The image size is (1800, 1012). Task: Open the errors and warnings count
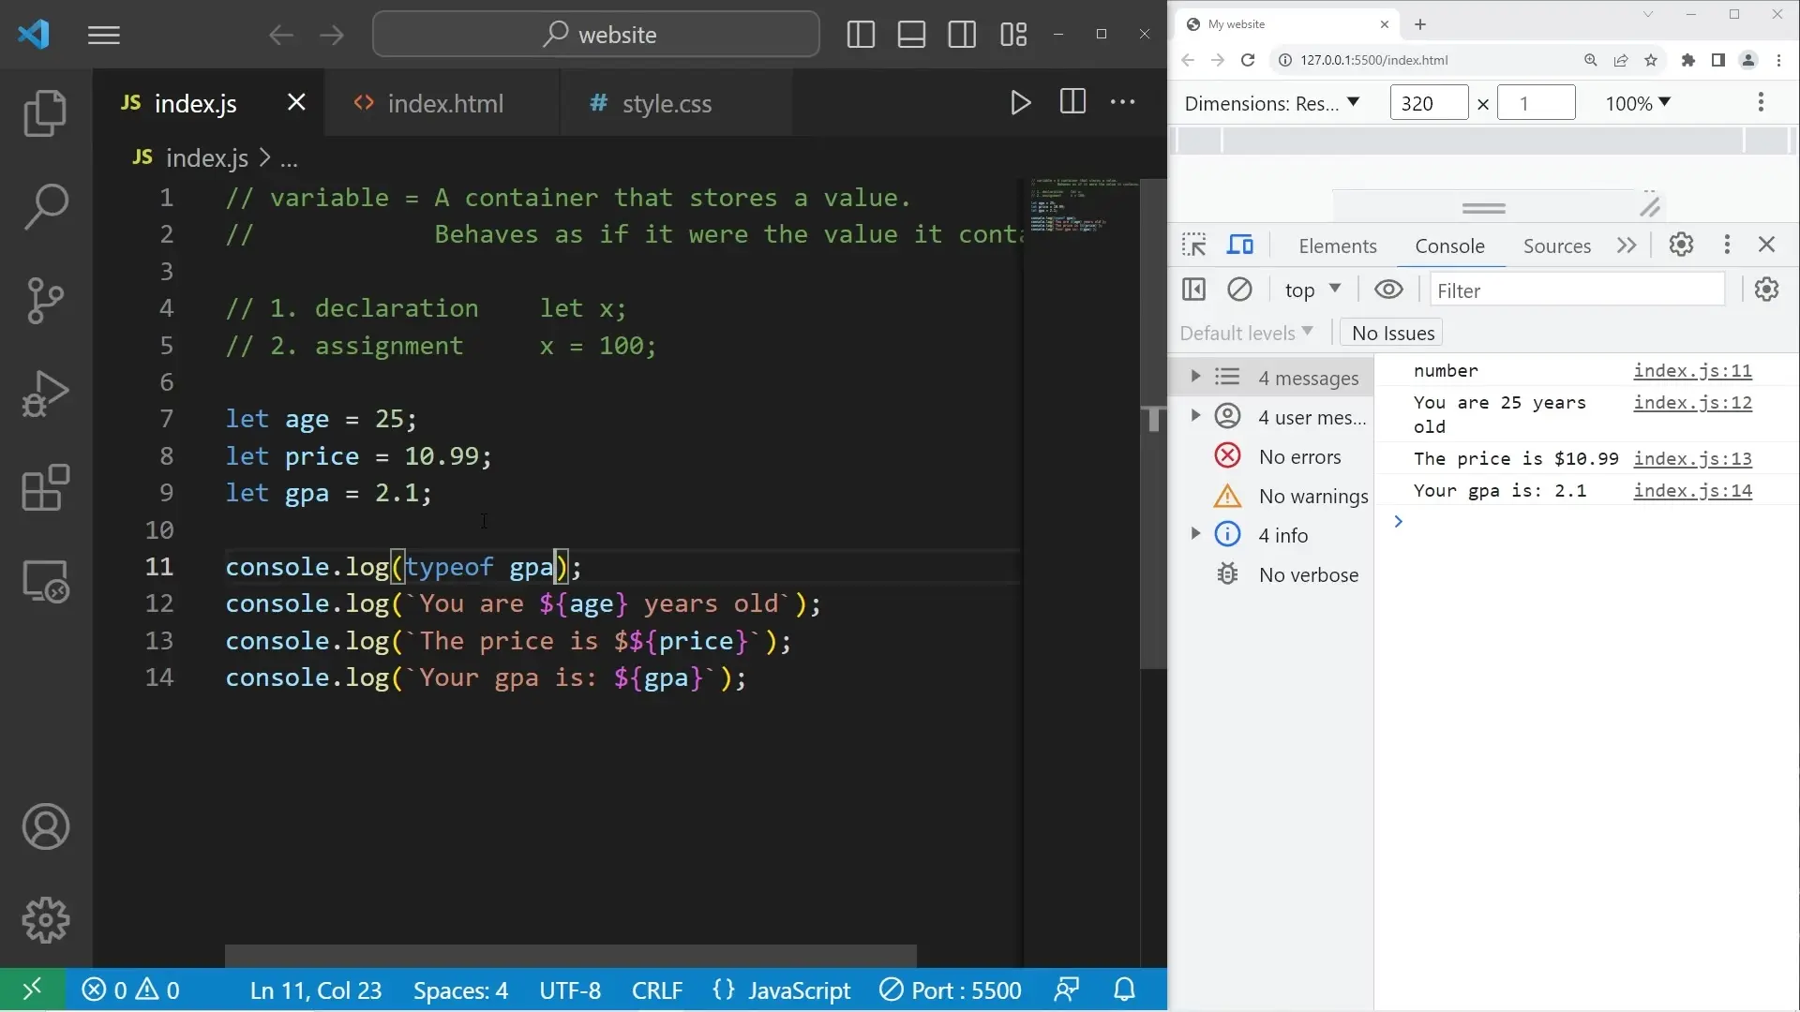pyautogui.click(x=130, y=990)
